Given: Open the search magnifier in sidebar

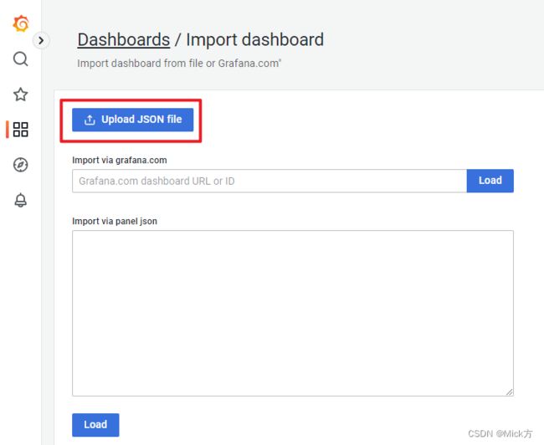Looking at the screenshot, I should tap(20, 59).
